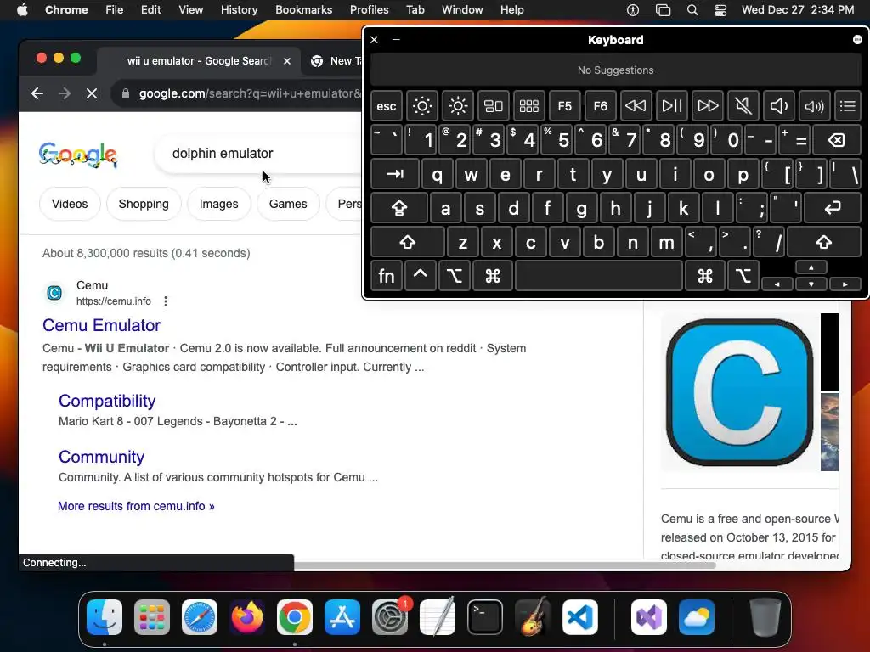Image resolution: width=870 pixels, height=652 pixels.
Task: Tap the F5 key
Action: pyautogui.click(x=564, y=106)
